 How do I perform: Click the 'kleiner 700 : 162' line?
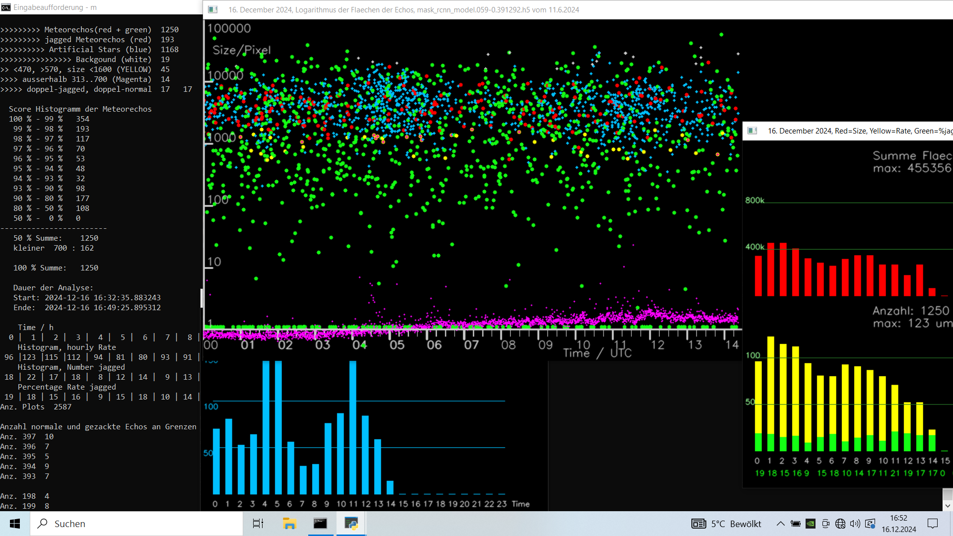(54, 248)
